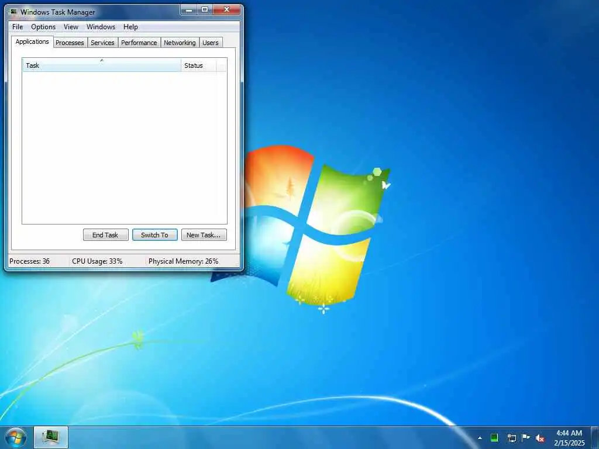Switch to the Performance tab
The image size is (599, 449).
pos(139,43)
